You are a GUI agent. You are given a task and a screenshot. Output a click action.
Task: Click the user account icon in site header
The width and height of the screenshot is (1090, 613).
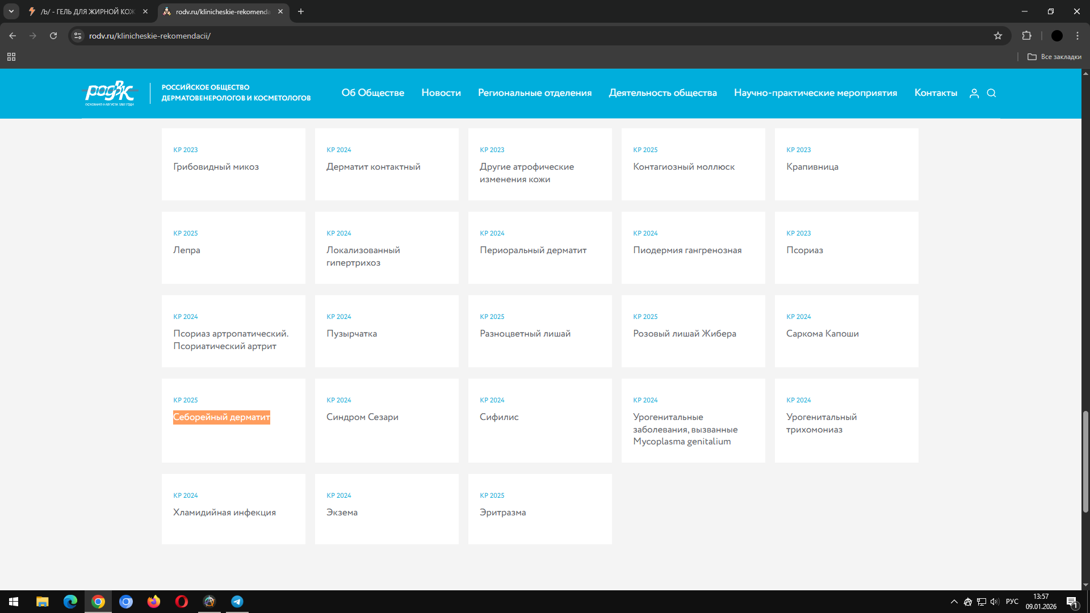point(974,93)
